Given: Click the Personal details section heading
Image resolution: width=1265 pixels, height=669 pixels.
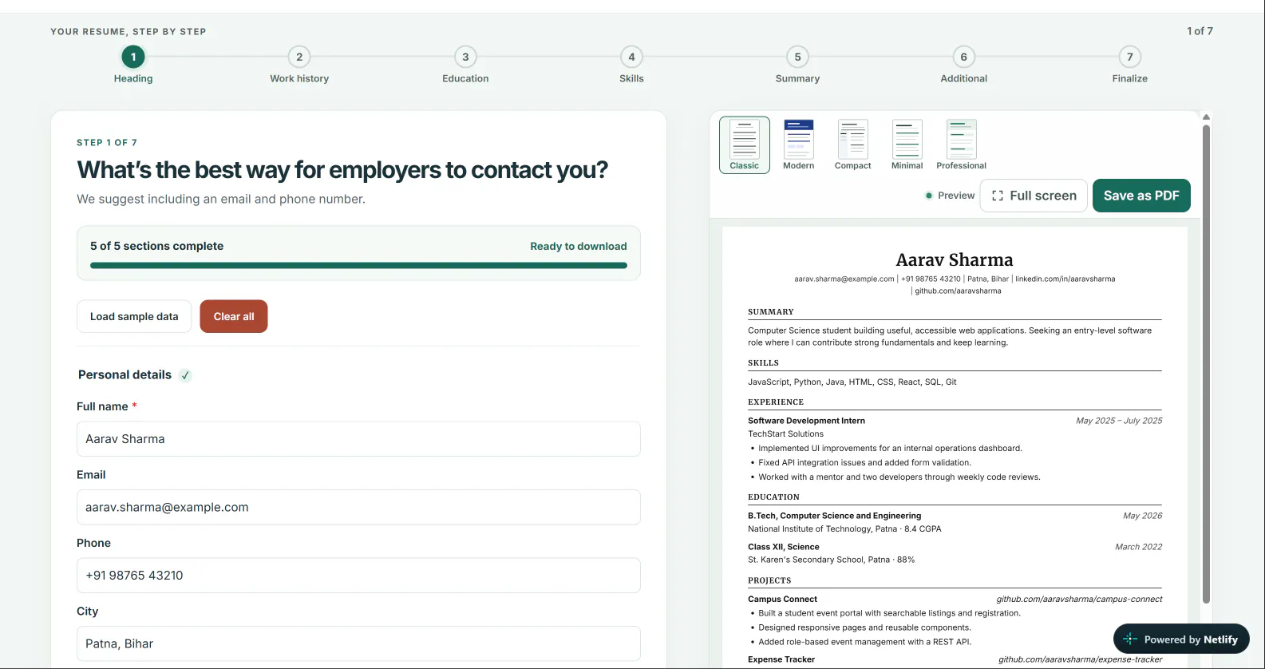Looking at the screenshot, I should pyautogui.click(x=125, y=374).
